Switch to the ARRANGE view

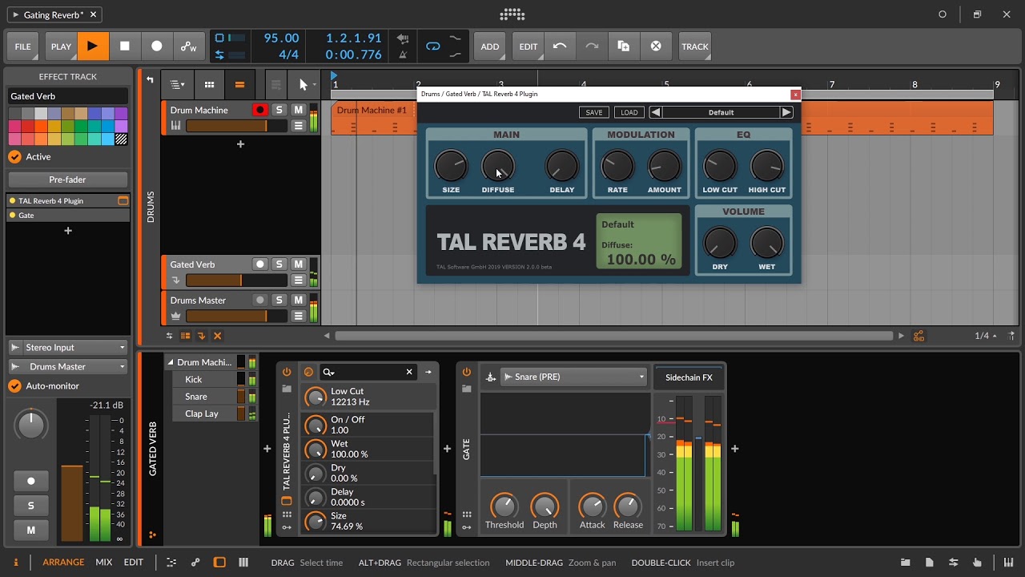(x=63, y=563)
